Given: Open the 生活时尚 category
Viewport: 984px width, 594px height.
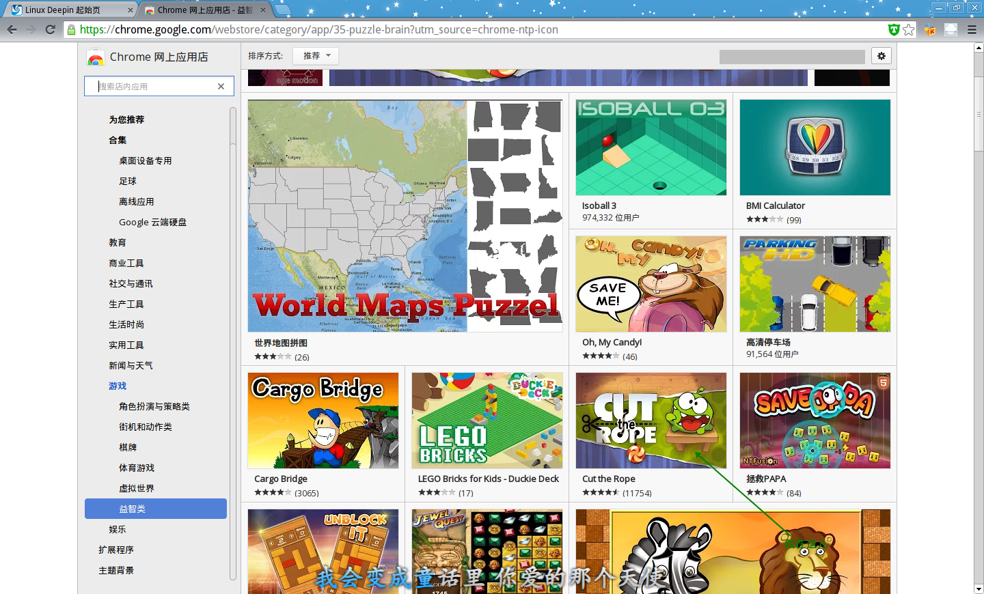Looking at the screenshot, I should (126, 324).
